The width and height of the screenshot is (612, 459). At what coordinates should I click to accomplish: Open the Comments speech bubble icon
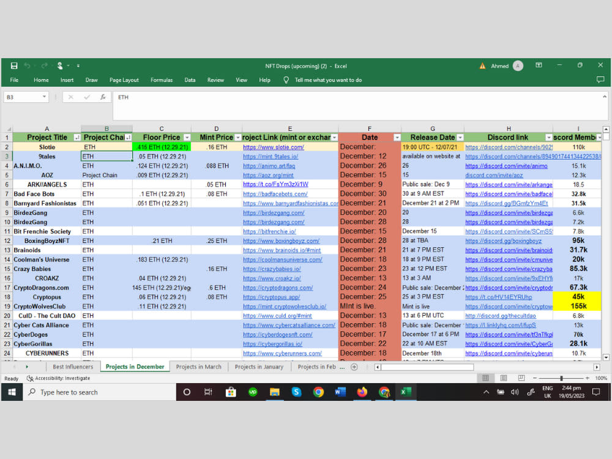click(x=600, y=80)
